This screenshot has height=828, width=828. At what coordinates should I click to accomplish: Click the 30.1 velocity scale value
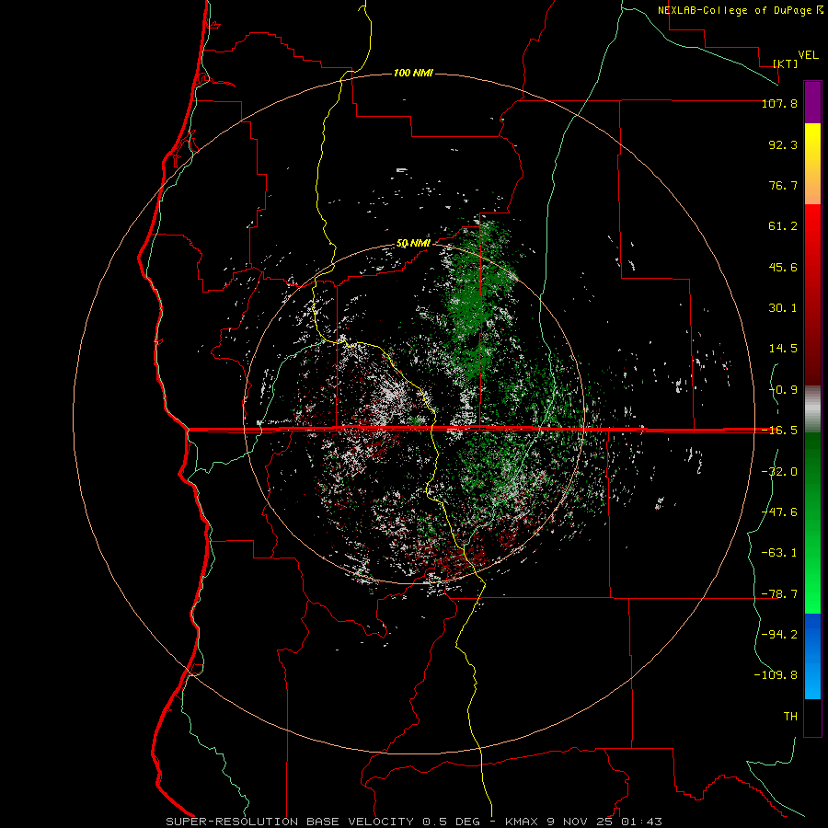pyautogui.click(x=783, y=308)
